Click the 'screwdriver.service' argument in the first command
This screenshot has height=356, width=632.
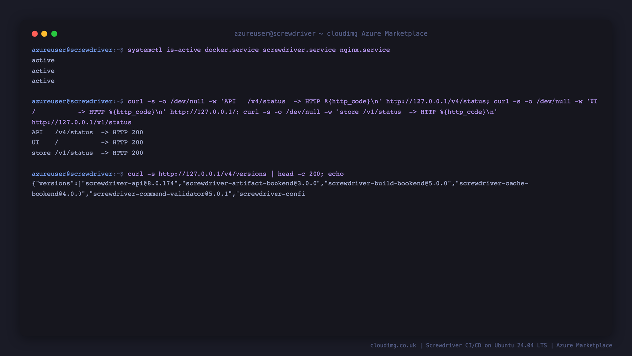click(x=299, y=50)
